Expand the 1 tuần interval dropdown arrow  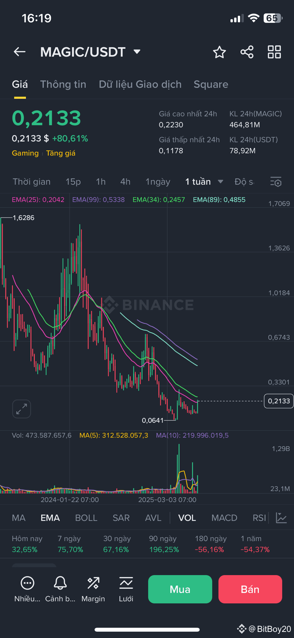220,182
